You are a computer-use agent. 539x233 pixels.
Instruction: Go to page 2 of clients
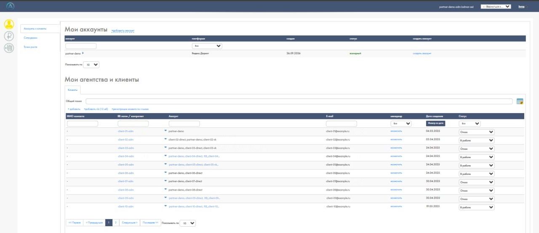point(115,223)
